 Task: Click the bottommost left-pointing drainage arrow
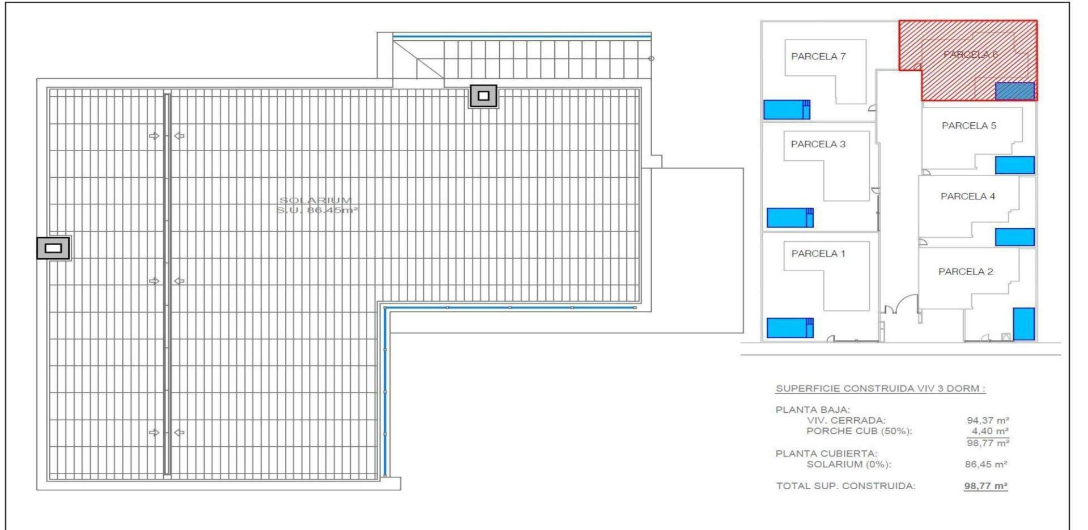[179, 433]
